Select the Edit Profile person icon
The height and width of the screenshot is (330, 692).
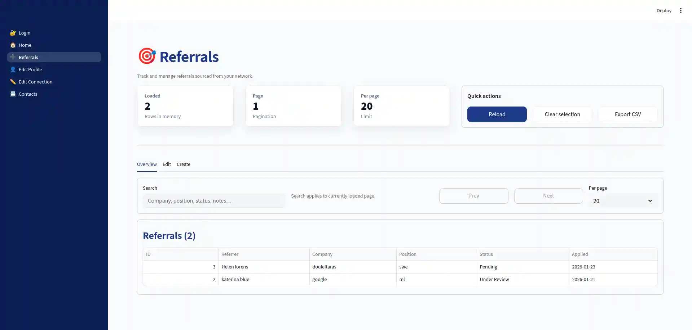coord(13,69)
